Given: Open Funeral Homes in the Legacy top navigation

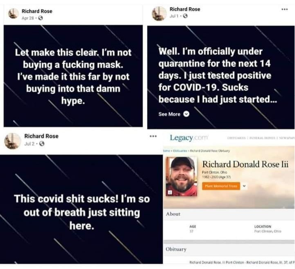Looking at the screenshot, I should click(x=263, y=138).
